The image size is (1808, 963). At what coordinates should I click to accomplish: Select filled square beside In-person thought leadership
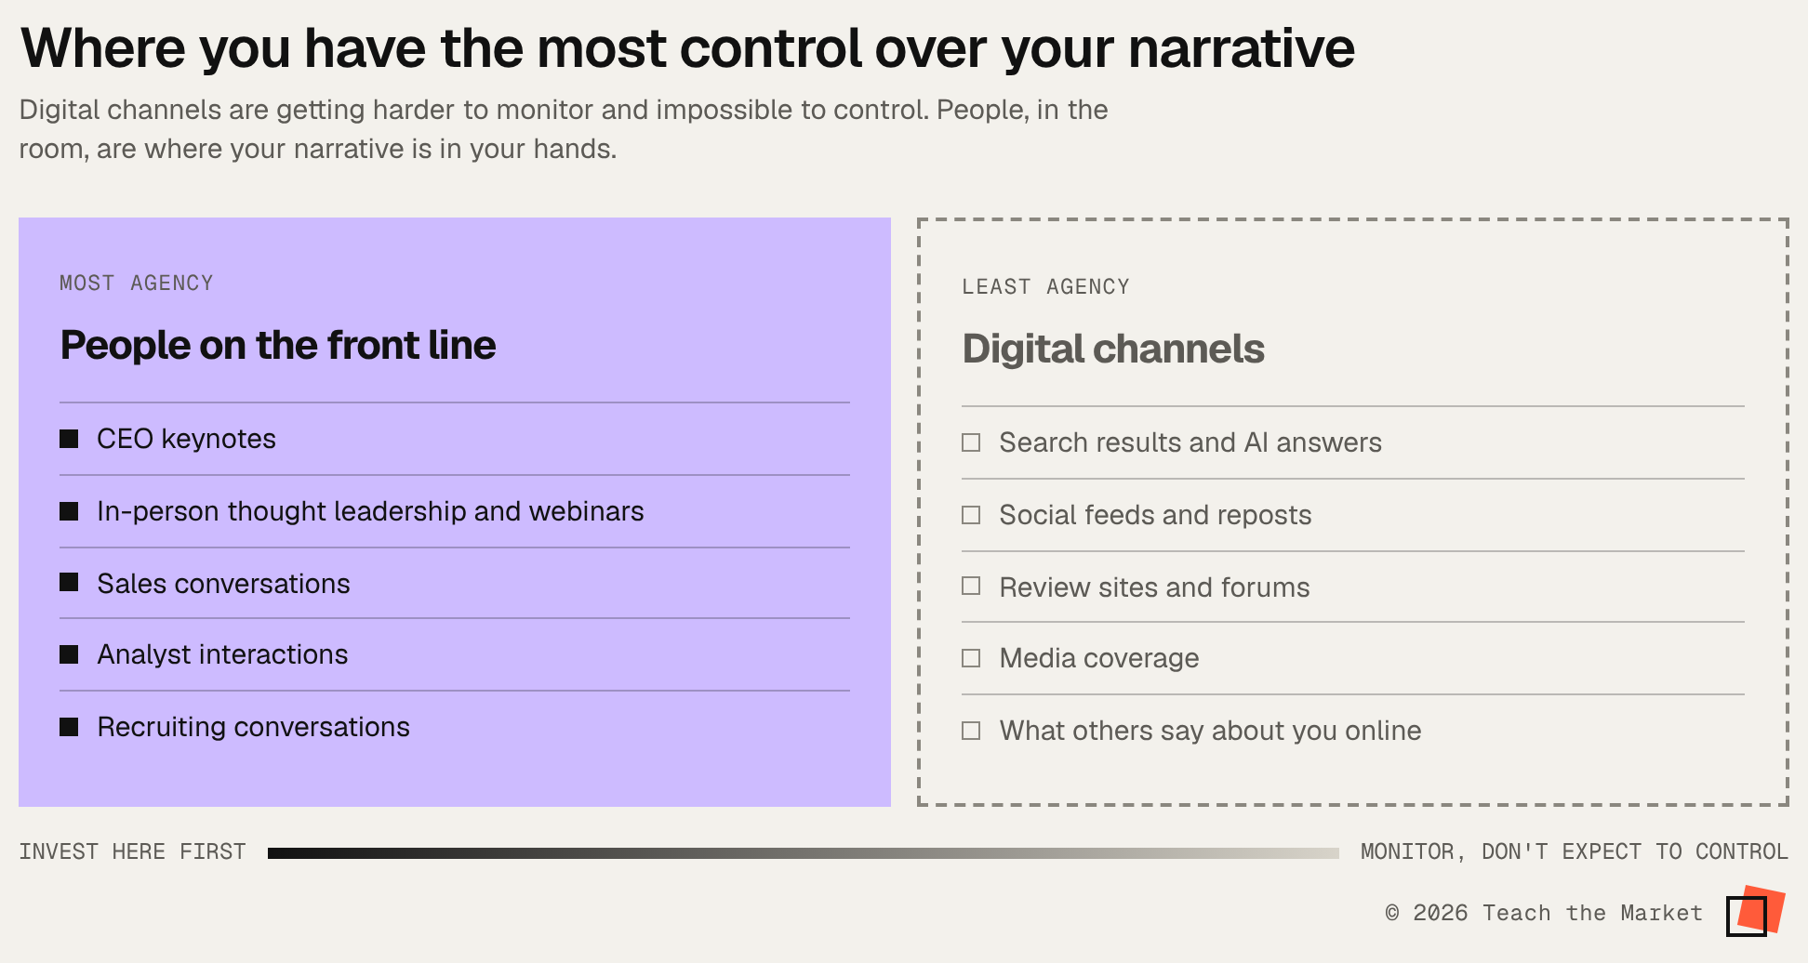[x=69, y=511]
